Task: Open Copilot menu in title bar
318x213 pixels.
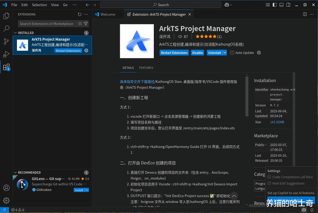Action: pos(228,5)
